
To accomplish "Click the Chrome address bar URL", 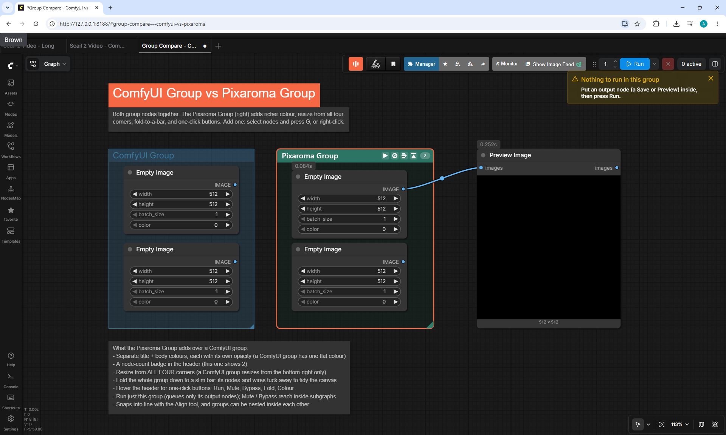I will (133, 24).
